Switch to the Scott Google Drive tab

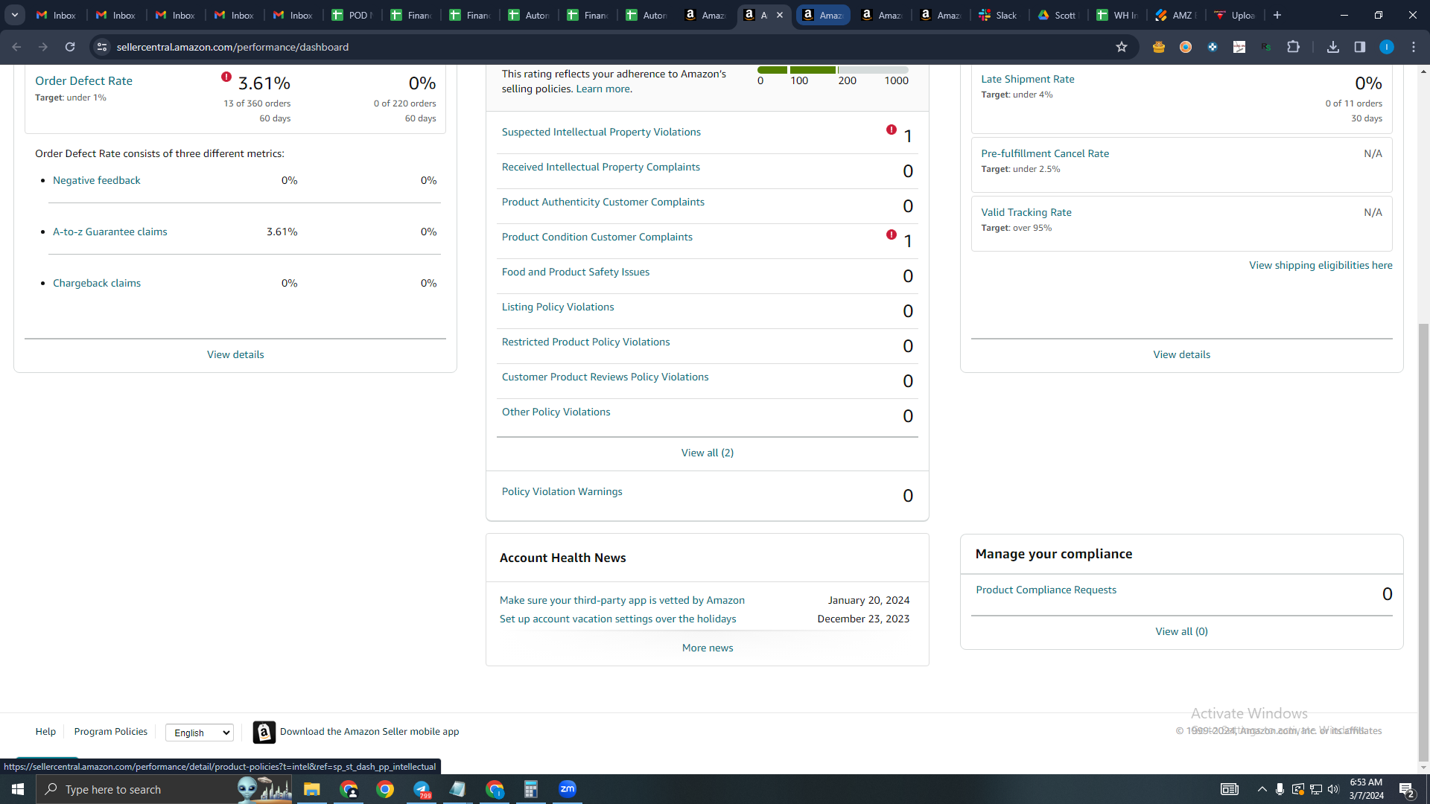[x=1058, y=15]
